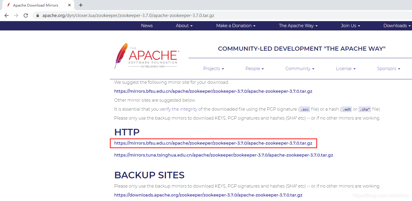Reload the page with the refresh icon
Screen dimensions: 412x201
coord(26,16)
